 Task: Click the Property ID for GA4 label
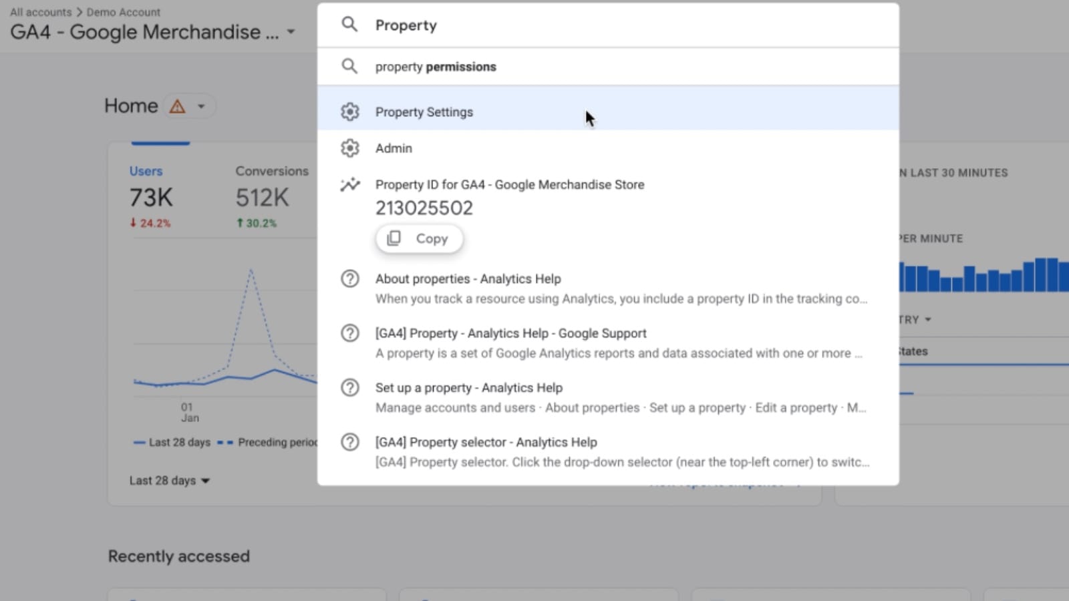[509, 184]
